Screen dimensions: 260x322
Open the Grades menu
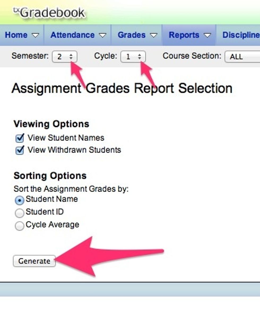[x=132, y=35]
